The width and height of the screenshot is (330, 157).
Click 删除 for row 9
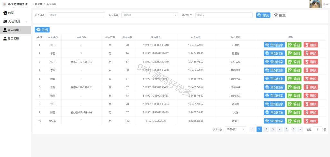(311, 112)
